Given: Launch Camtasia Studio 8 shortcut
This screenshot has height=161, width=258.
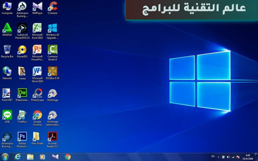Looking at the screenshot, I should [x=52, y=53].
